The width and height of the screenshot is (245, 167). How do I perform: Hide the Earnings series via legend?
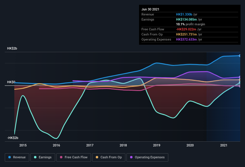click(43, 157)
